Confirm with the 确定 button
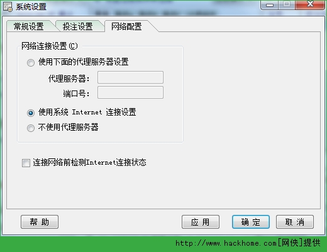The image size is (327, 252). (251, 222)
